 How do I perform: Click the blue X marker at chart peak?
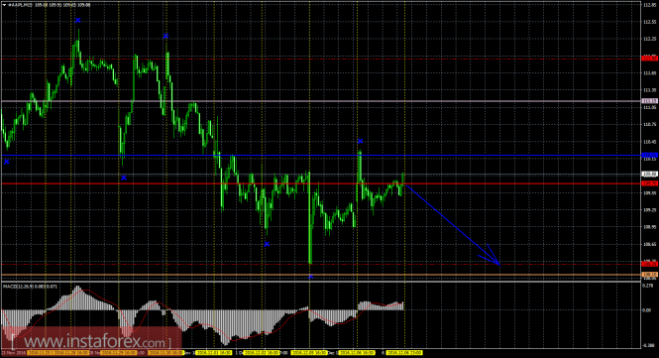pyautogui.click(x=77, y=20)
